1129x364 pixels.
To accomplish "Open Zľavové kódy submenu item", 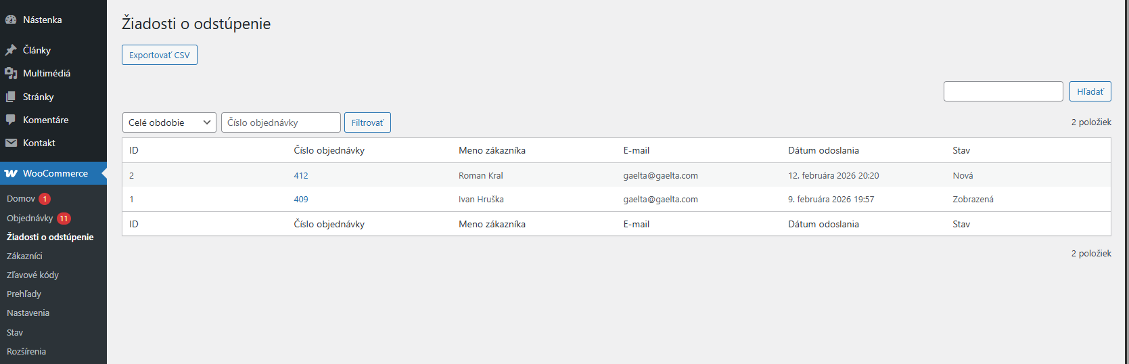I will [32, 275].
